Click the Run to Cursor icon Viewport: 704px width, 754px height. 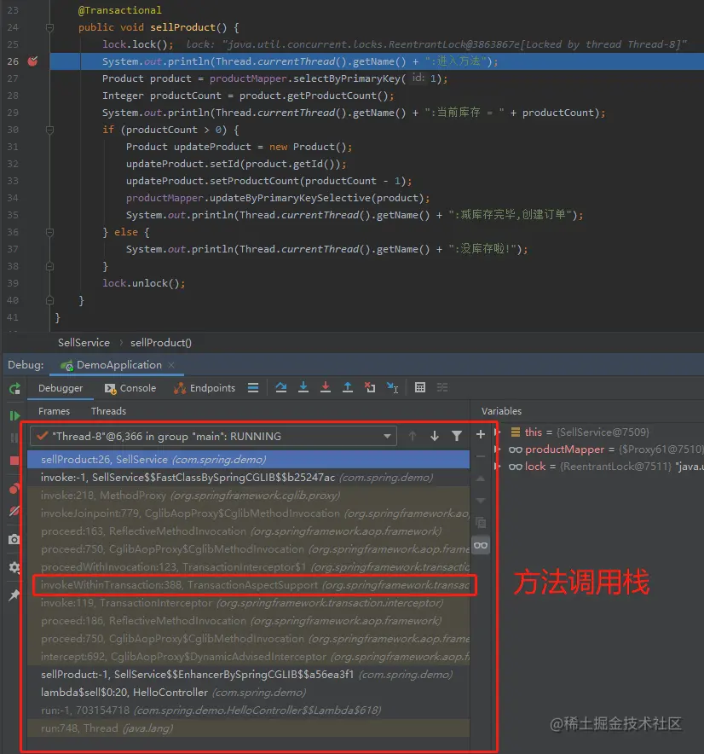click(x=393, y=387)
